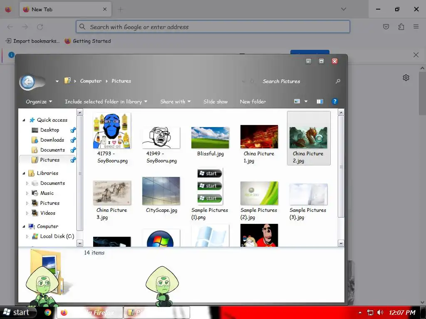Viewport: 426px width, 319px height.
Task: Click the Firefox address bar
Action: [213, 27]
